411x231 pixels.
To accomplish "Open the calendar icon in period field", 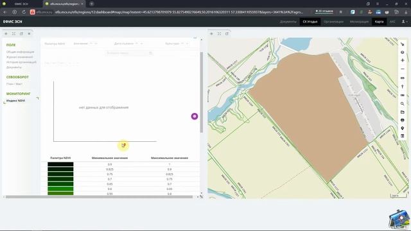I will pyautogui.click(x=150, y=53).
